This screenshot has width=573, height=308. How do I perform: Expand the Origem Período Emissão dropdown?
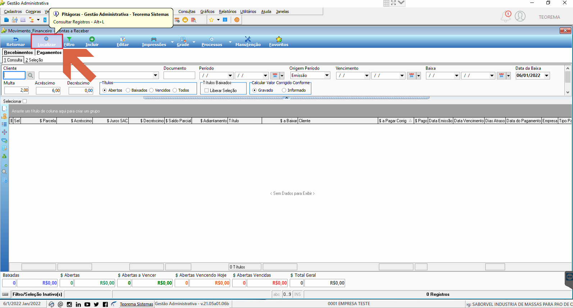(x=327, y=76)
